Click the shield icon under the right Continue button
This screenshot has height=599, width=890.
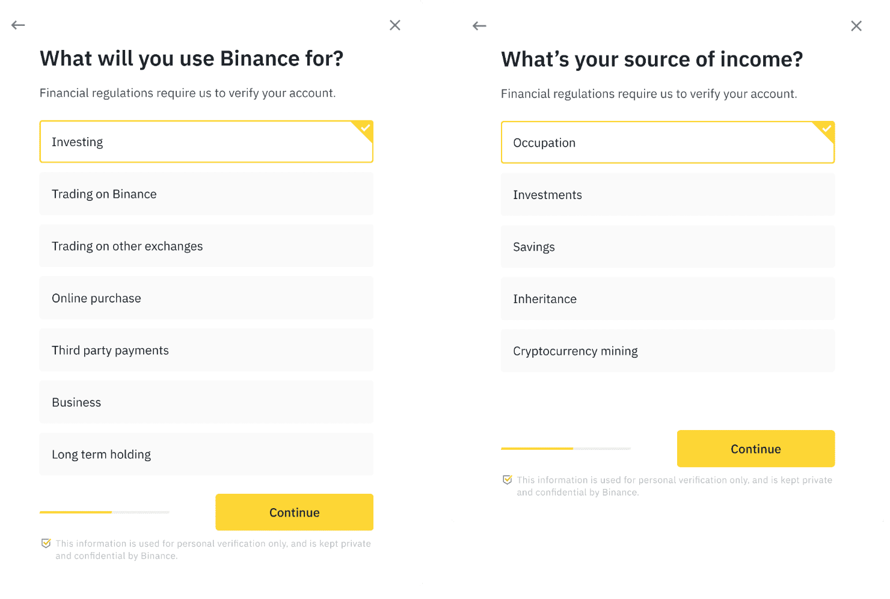point(508,479)
